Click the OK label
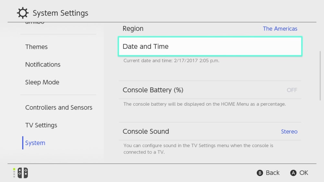 coord(304,173)
